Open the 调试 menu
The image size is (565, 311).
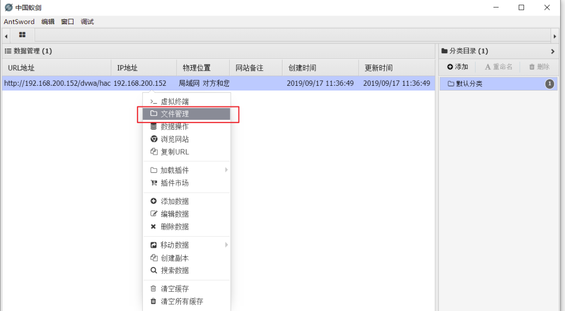coord(87,22)
